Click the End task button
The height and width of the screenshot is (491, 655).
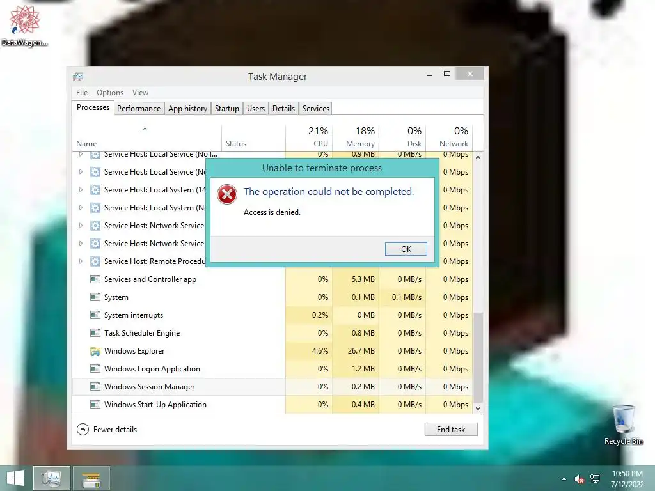click(x=451, y=429)
